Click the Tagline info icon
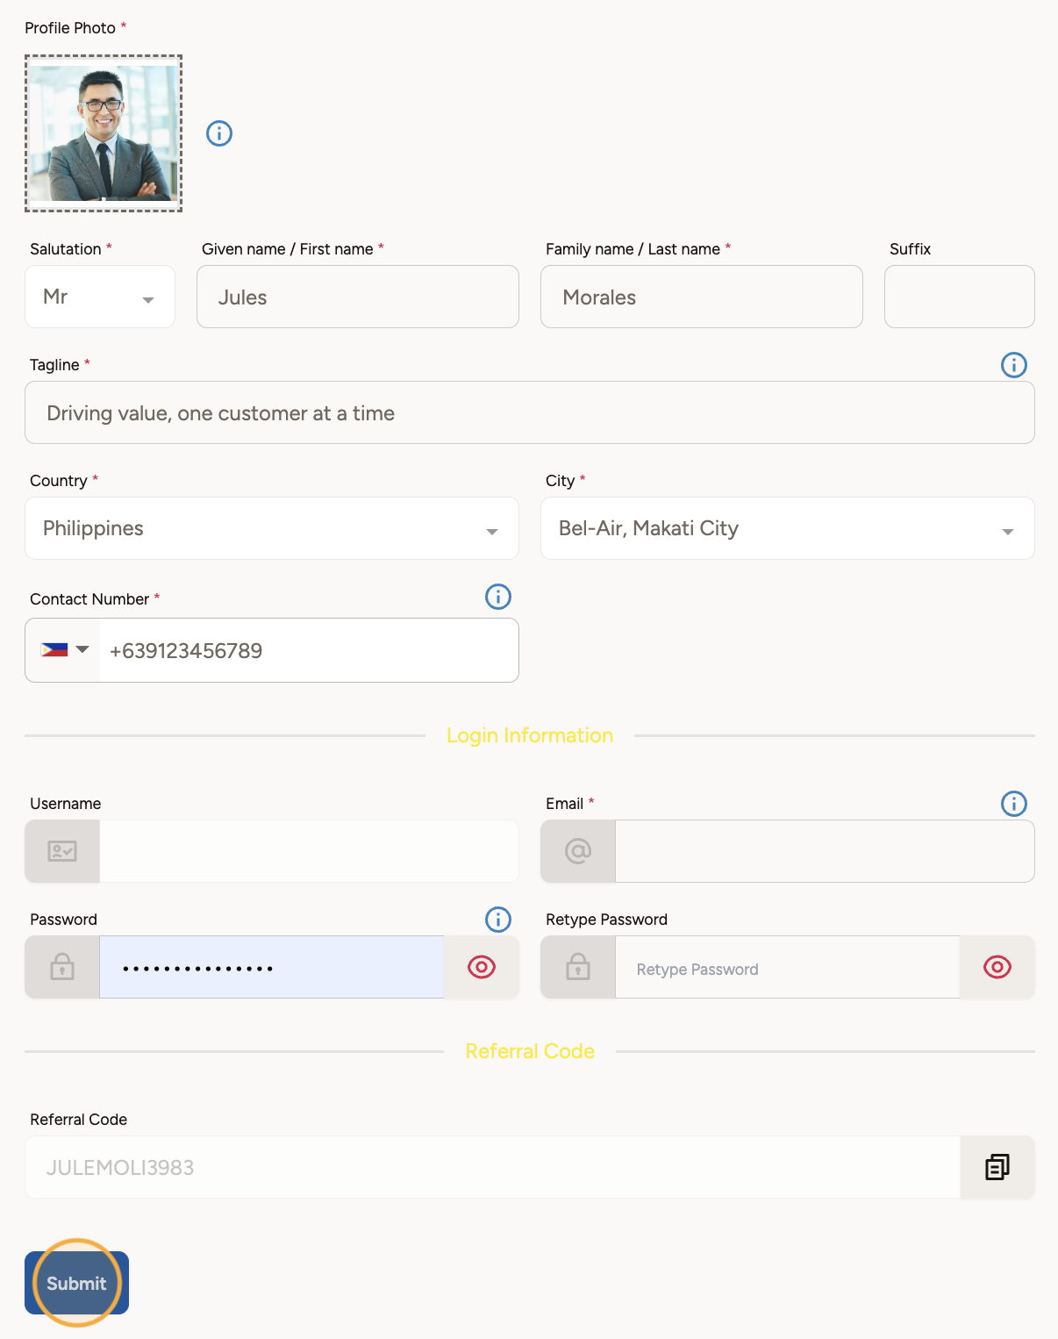Viewport: 1058px width, 1339px height. pos(1013,365)
